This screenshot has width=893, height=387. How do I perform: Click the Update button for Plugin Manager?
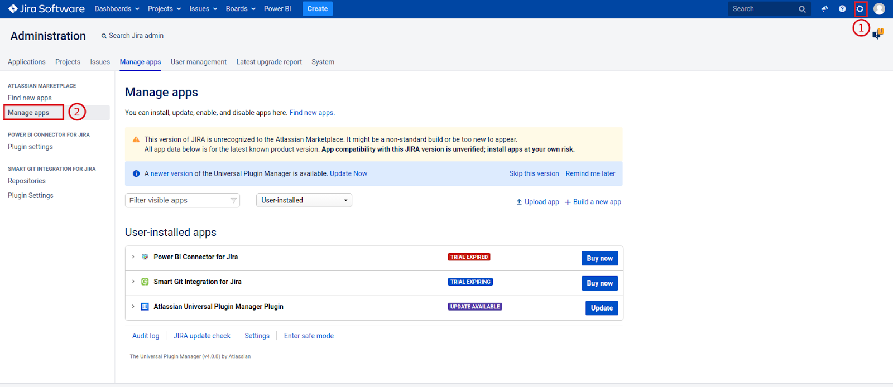[601, 308]
